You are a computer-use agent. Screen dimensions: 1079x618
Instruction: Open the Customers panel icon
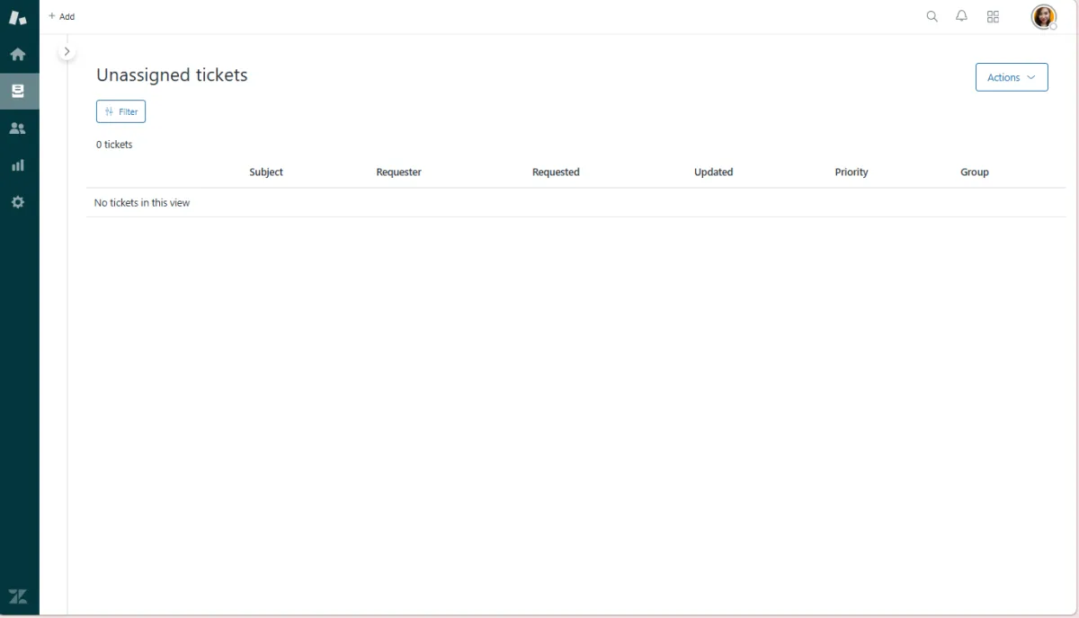pyautogui.click(x=19, y=128)
